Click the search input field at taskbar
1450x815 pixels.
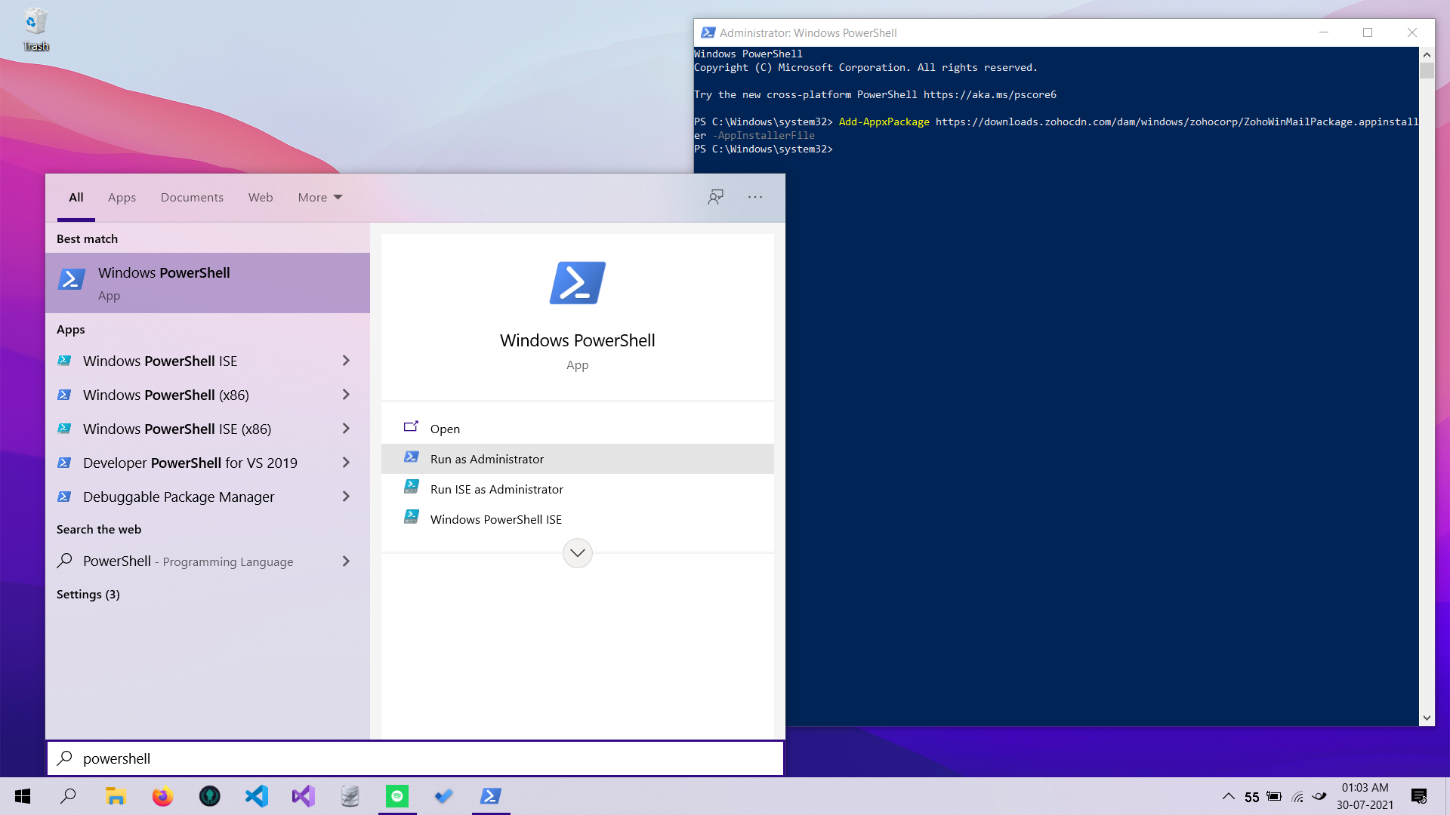click(415, 758)
